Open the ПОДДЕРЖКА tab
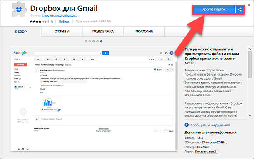The width and height of the screenshot is (254, 159). pos(103,32)
